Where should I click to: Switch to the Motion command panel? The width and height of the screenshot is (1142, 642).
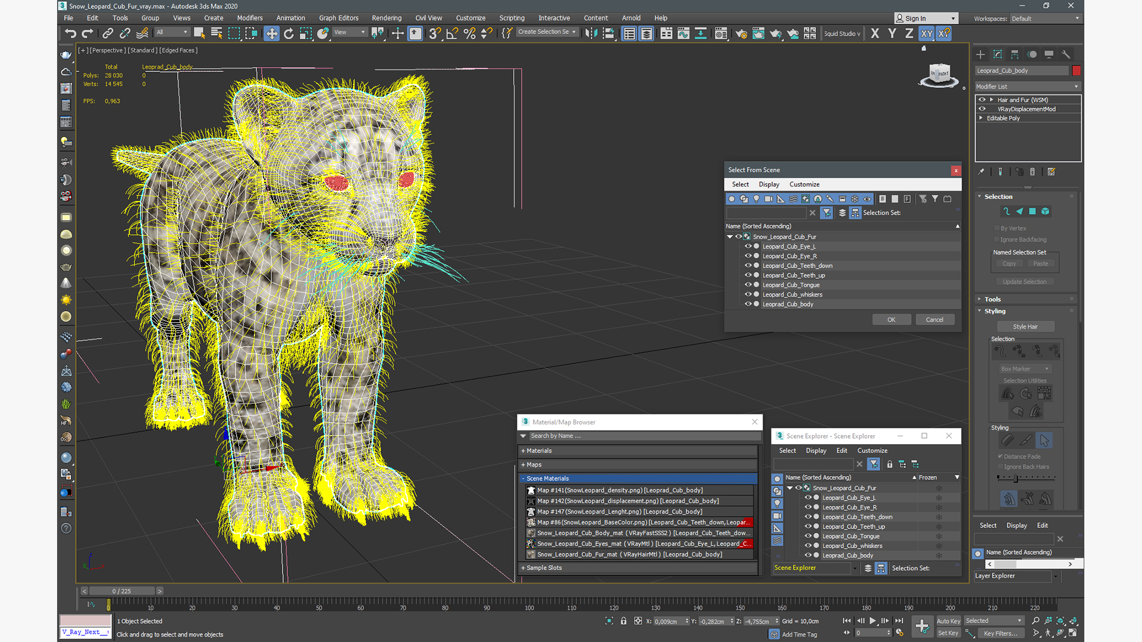pyautogui.click(x=1032, y=54)
